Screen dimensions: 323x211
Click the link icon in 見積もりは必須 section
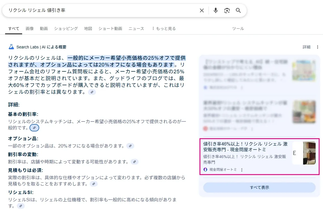pos(94,184)
